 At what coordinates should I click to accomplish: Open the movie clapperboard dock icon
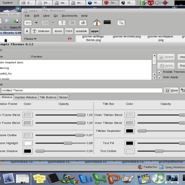click(144, 179)
